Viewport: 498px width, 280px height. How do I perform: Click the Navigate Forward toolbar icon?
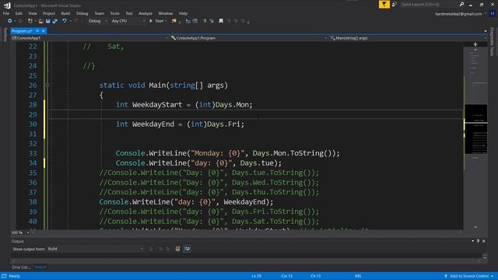coord(21,21)
